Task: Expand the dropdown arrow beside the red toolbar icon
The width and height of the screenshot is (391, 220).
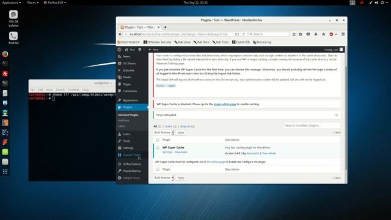Action: (x=336, y=34)
